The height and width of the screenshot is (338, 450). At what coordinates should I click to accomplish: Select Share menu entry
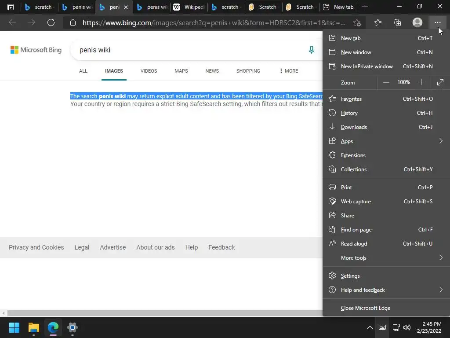[x=386, y=216]
